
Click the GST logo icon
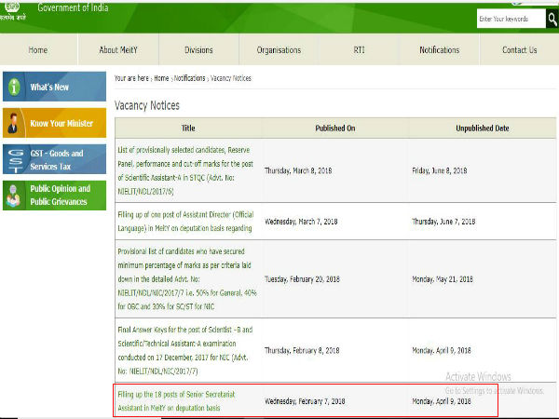15,161
